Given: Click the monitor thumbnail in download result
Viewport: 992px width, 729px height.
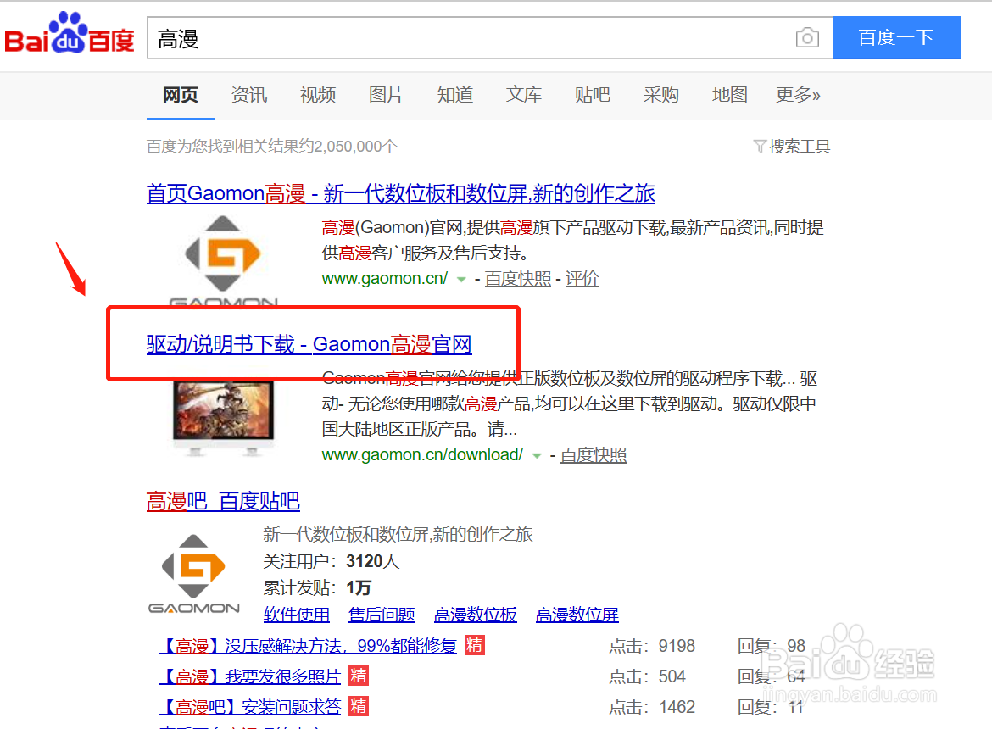Looking at the screenshot, I should tap(223, 419).
